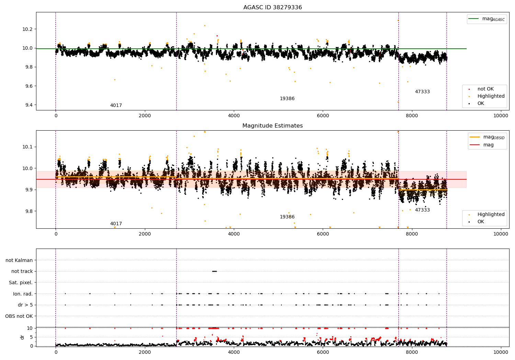
Task: Select 'Highlighted' entry in top plot legend
Action: [491, 96]
